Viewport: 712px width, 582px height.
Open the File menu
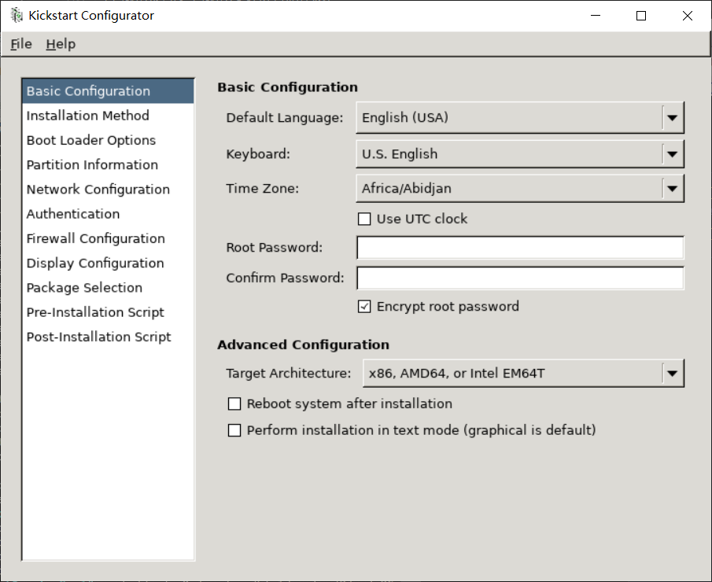[21, 44]
